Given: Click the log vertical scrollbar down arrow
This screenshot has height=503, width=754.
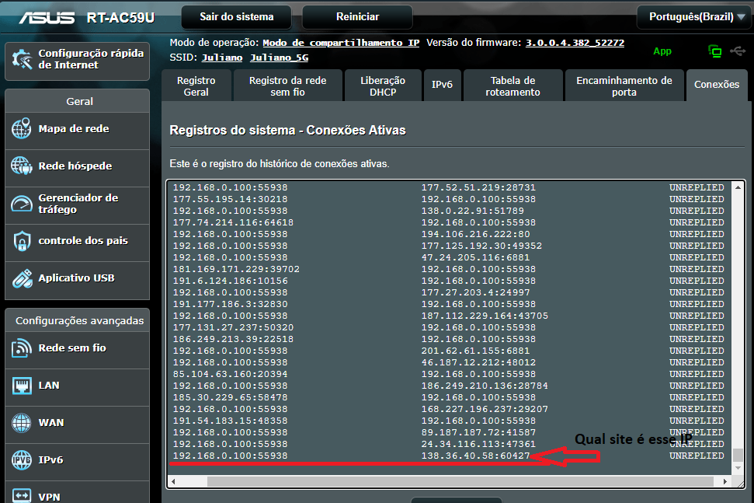Looking at the screenshot, I should [x=738, y=468].
